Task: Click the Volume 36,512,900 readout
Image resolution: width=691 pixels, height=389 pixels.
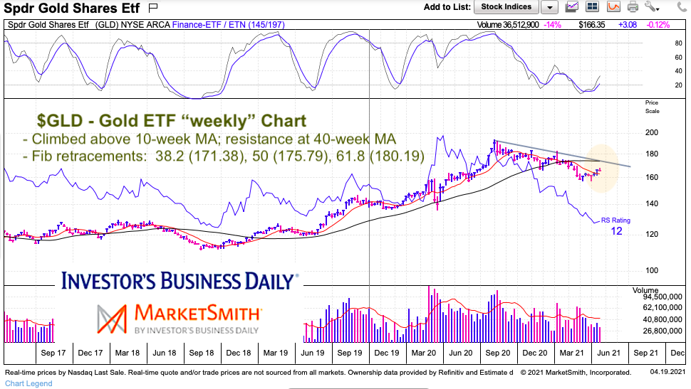Action: pos(508,25)
